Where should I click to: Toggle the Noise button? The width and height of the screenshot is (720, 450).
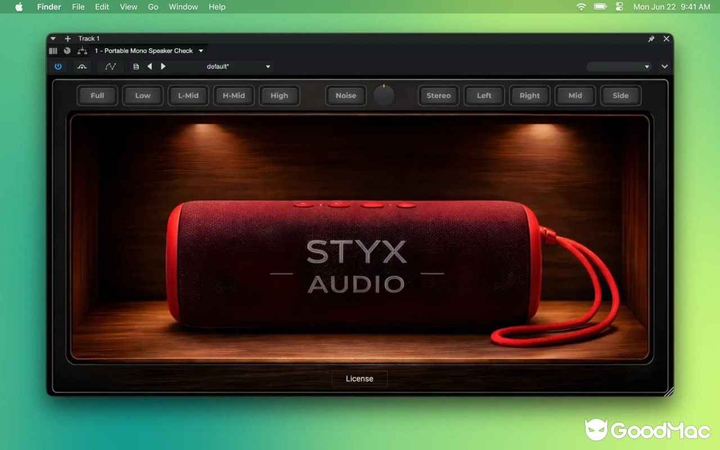coord(346,96)
